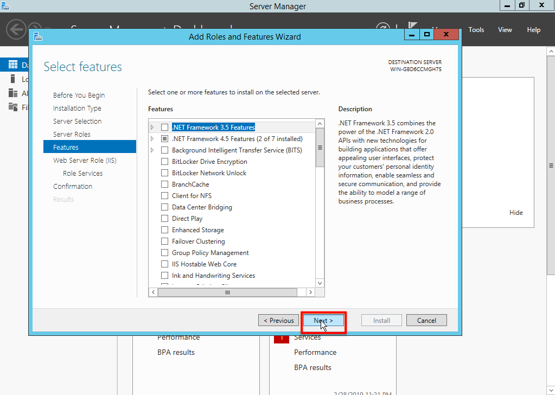Check the .NET Framework 3.5 Features box
Screen dimensions: 555x395
click(x=164, y=127)
